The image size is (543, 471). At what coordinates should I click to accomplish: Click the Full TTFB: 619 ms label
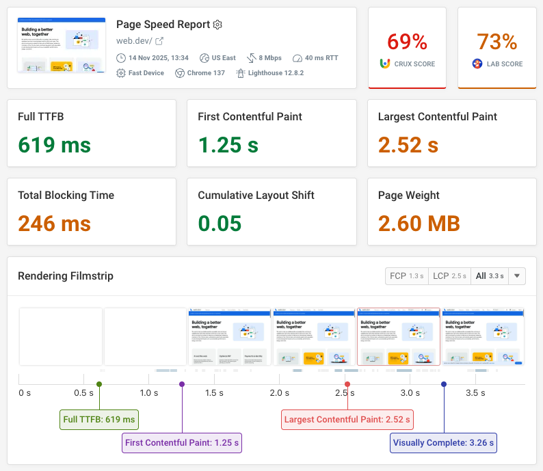pyautogui.click(x=99, y=420)
